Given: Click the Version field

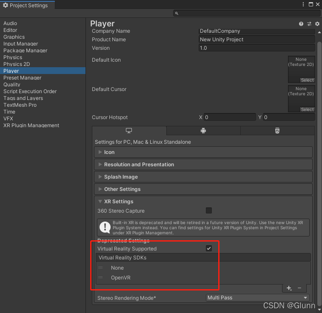Looking at the screenshot, I should pyautogui.click(x=256, y=48).
